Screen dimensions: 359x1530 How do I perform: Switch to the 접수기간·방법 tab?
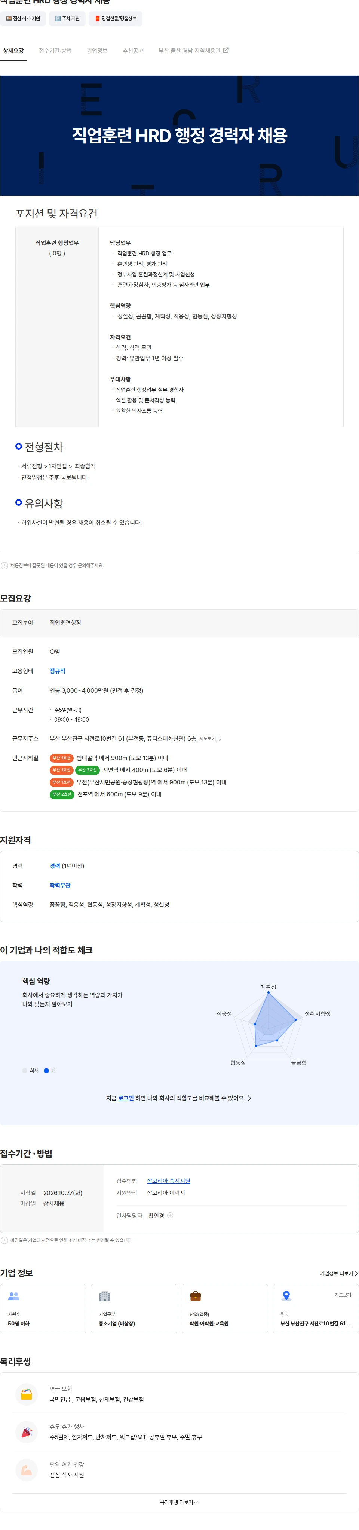pos(55,51)
